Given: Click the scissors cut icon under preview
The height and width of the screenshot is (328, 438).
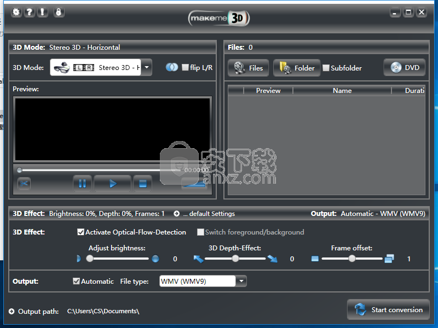Looking at the screenshot, I should (x=24, y=184).
